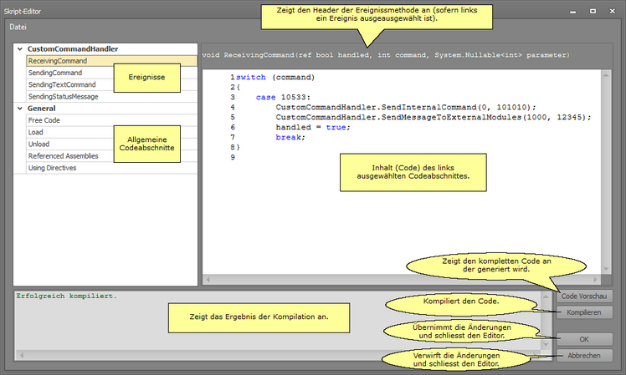This screenshot has width=626, height=375.
Task: Close the Skript-Editor window
Action: (613, 12)
